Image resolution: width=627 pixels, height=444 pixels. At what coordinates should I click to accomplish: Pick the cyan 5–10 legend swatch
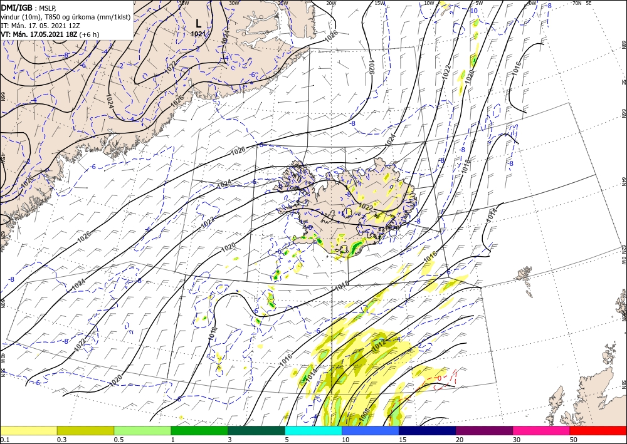coord(313,430)
